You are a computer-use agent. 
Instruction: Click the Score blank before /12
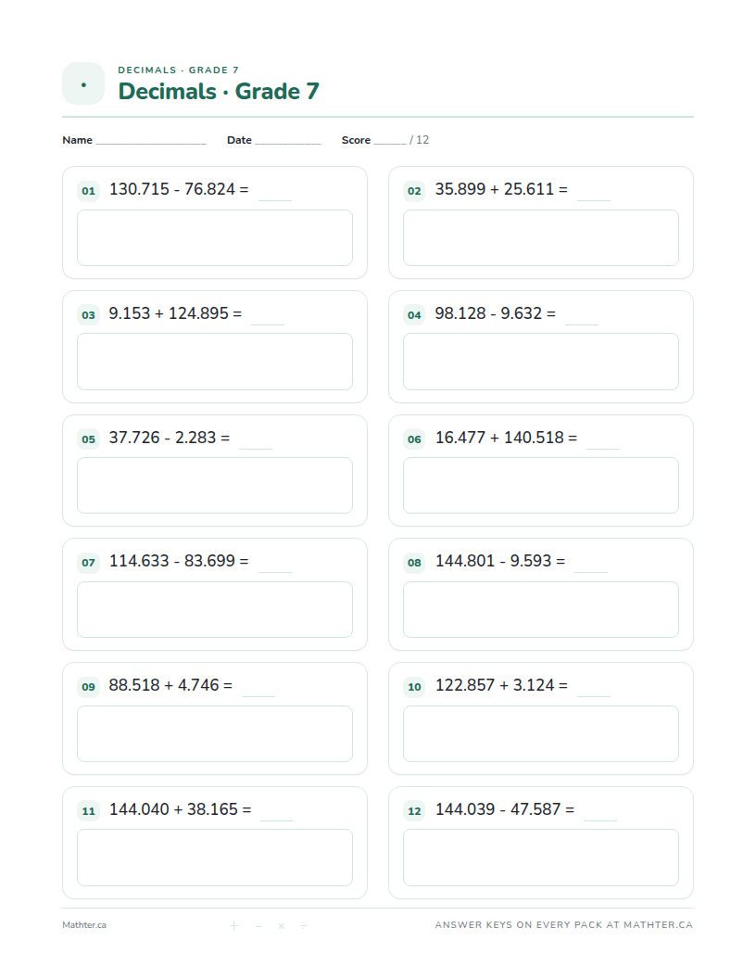pyautogui.click(x=390, y=143)
